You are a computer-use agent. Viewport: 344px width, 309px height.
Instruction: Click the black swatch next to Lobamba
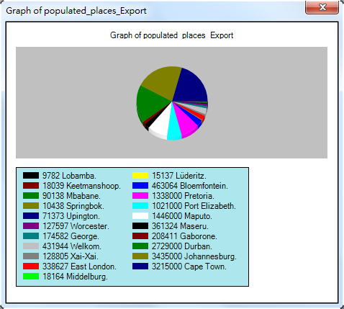(31, 176)
